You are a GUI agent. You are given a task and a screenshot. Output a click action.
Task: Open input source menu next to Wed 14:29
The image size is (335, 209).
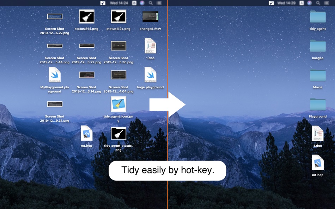coord(301,3)
